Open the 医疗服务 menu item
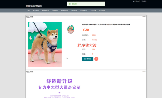The height and width of the screenshot is (98, 162). click(36, 11)
